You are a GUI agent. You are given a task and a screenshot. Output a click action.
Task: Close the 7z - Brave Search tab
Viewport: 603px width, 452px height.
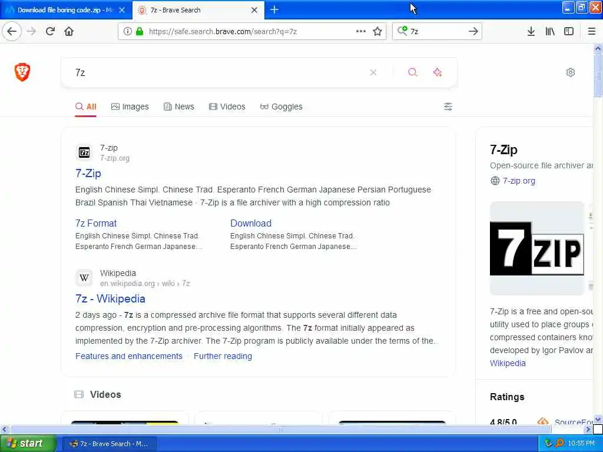(x=254, y=10)
